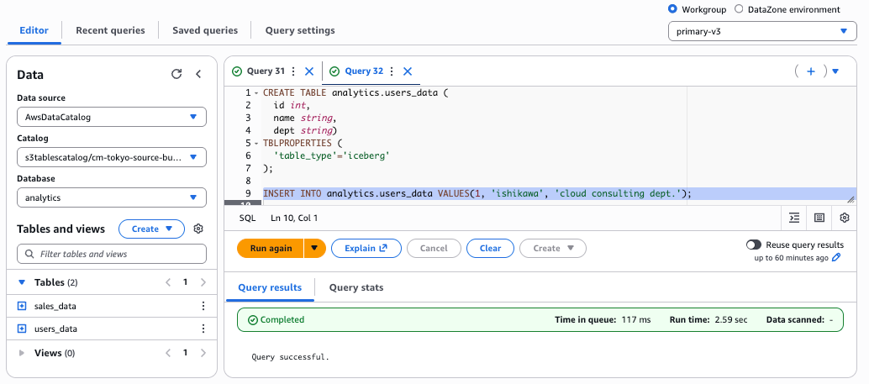The width and height of the screenshot is (869, 384).
Task: Collapse the Data side panel
Action: coord(199,74)
